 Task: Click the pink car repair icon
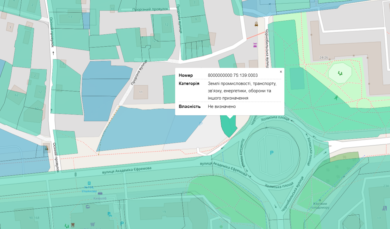tap(255, 45)
